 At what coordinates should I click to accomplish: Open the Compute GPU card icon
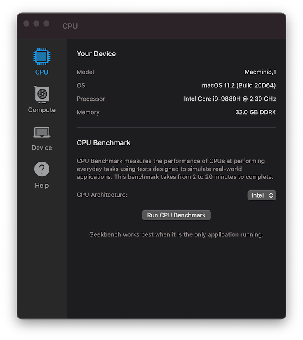[42, 94]
